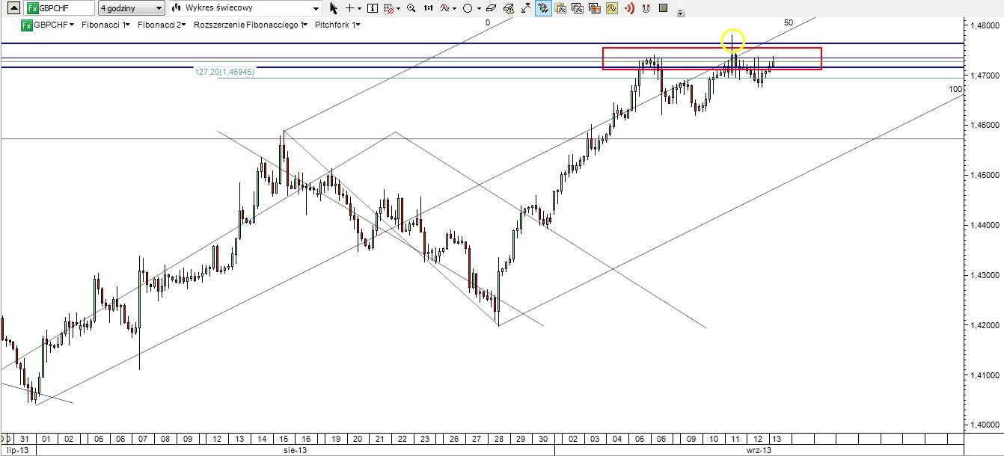Click the 'Rozszerzenie Fibonacciego 1' label
1004x456 pixels.
(x=250, y=25)
